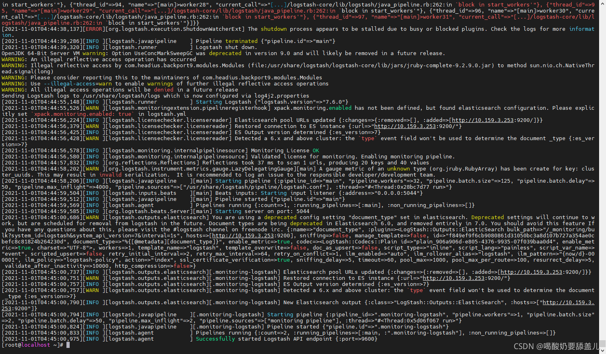Click the endpoint port '{:port=>9600}' text
The image size is (606, 354).
356,339
